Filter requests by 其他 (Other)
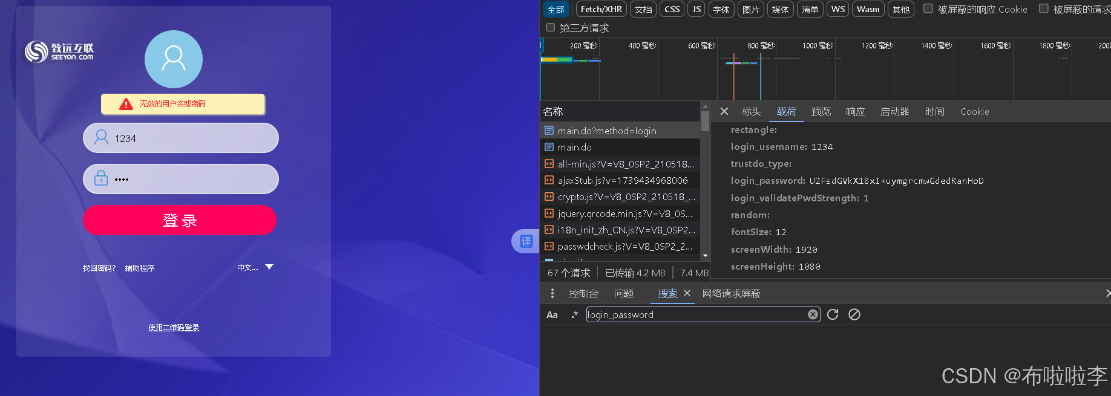This screenshot has width=1111, height=396. click(901, 9)
